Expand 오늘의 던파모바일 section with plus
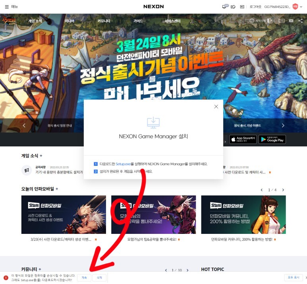Viewport: 307px width, 284px height. click(57, 189)
